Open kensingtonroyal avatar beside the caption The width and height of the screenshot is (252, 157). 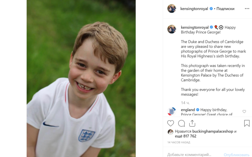tap(172, 29)
